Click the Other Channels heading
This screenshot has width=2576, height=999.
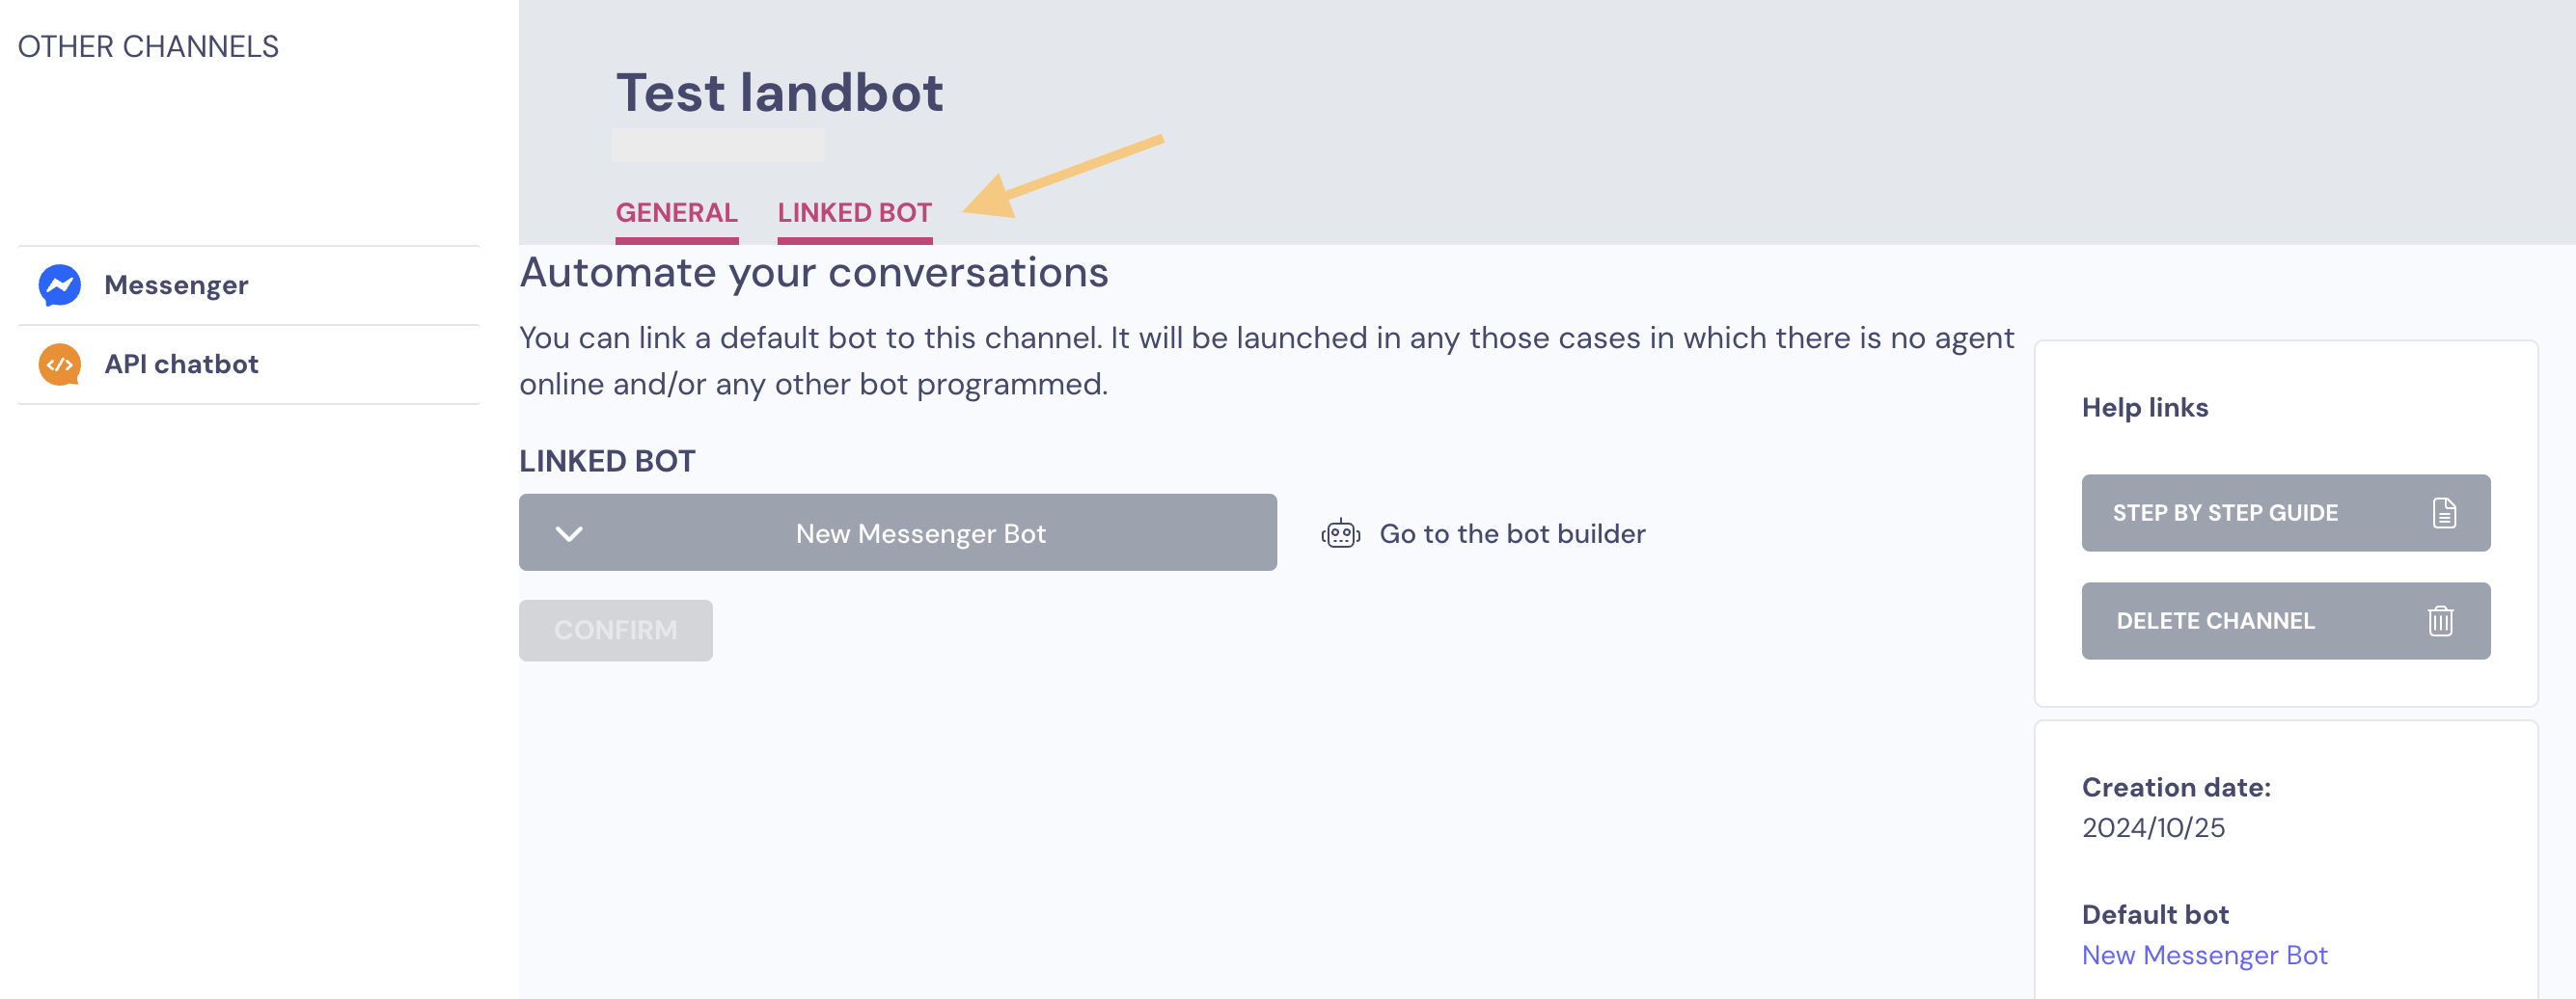tap(148, 47)
